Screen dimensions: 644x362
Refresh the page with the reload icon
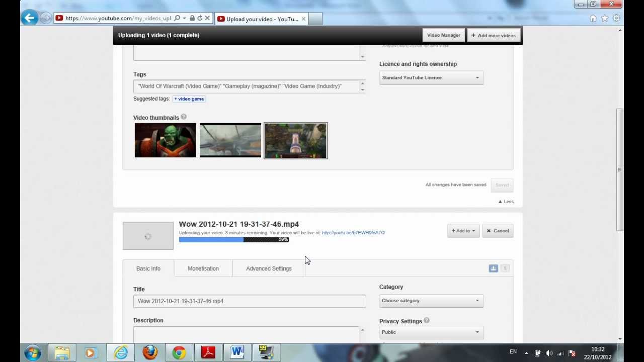200,19
